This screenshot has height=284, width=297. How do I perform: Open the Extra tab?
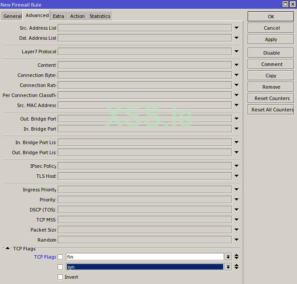(59, 16)
